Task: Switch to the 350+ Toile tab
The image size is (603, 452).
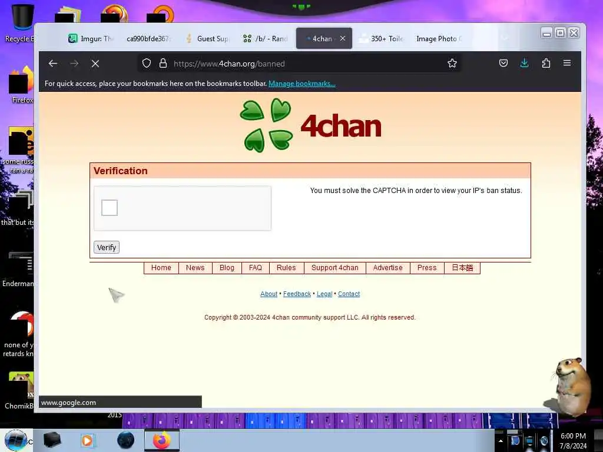Action: (382, 38)
